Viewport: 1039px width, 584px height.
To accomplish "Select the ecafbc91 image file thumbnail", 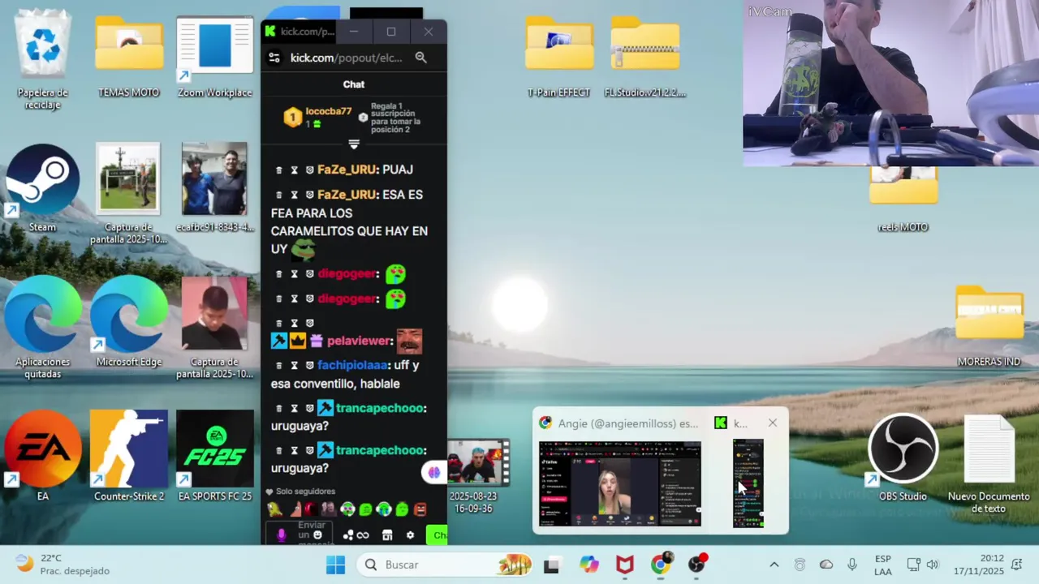I will 215,188.
